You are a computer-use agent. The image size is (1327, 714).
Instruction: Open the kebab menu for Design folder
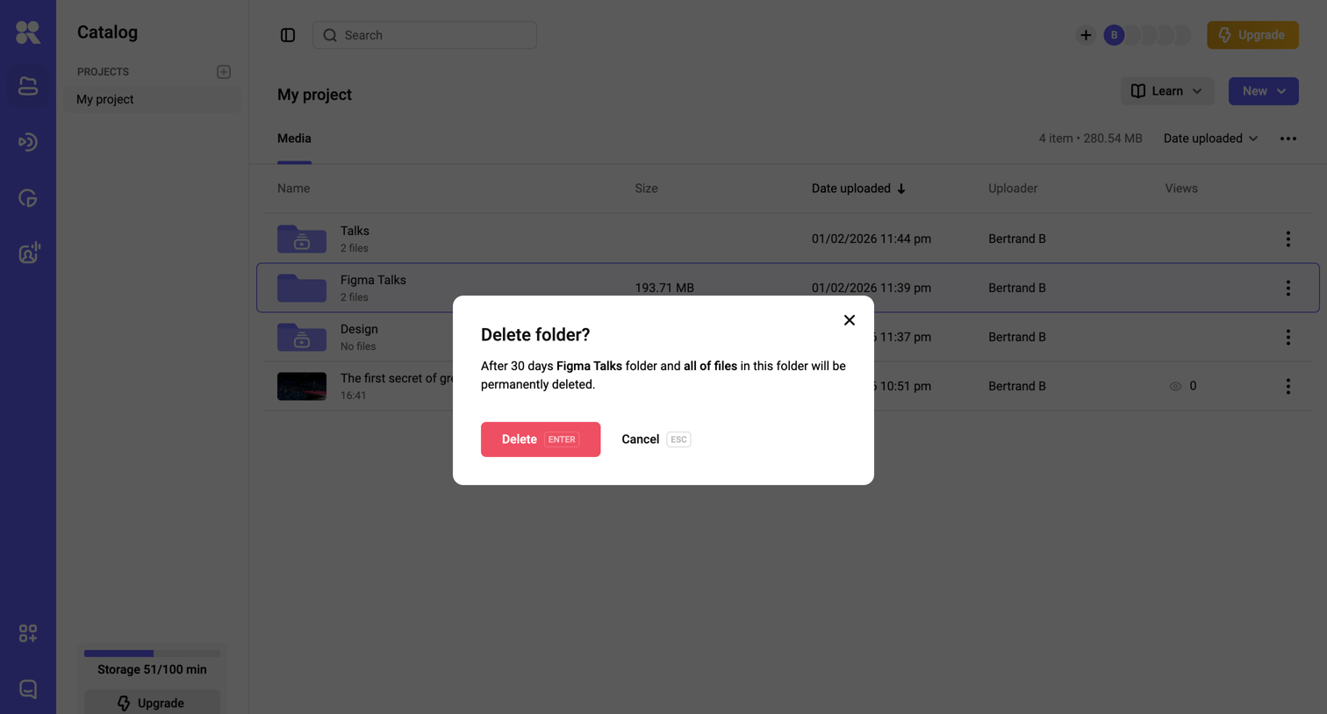coord(1288,337)
